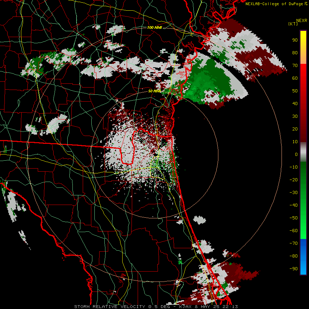309x309 pixels.
Task: Click the -90 knot scale label
Action: pyautogui.click(x=294, y=269)
